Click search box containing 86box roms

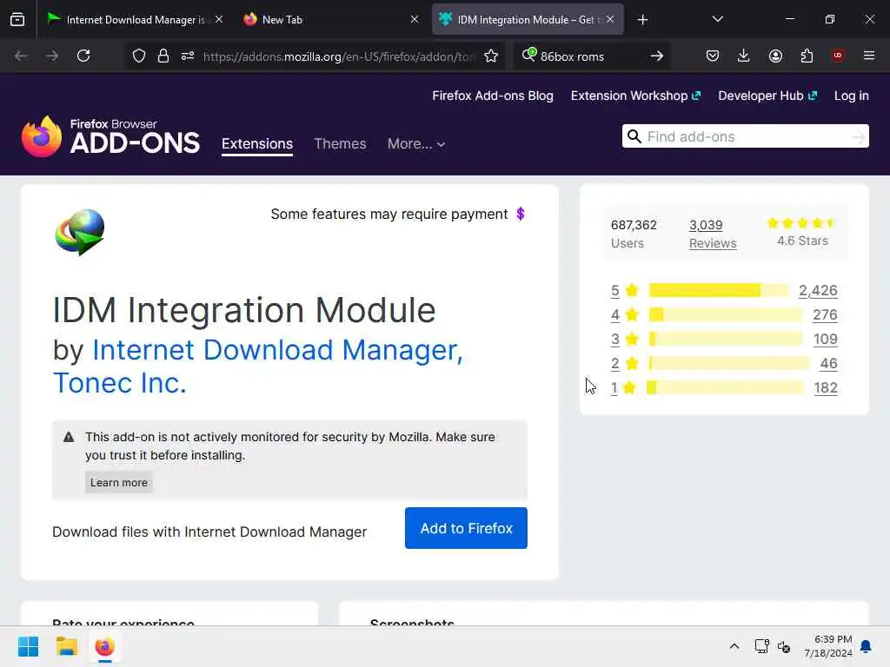[591, 56]
